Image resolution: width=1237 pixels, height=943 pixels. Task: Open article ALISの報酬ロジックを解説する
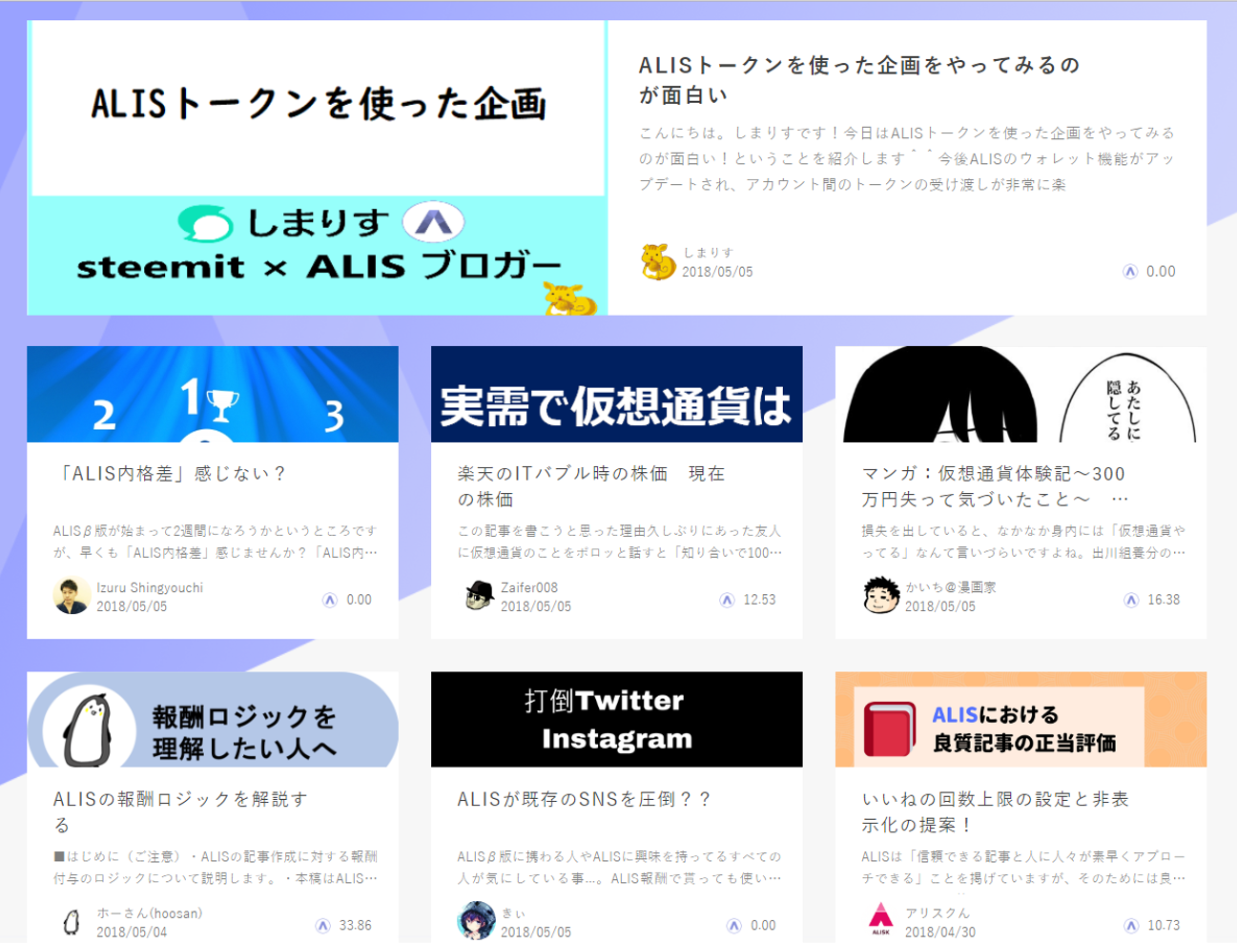[181, 811]
